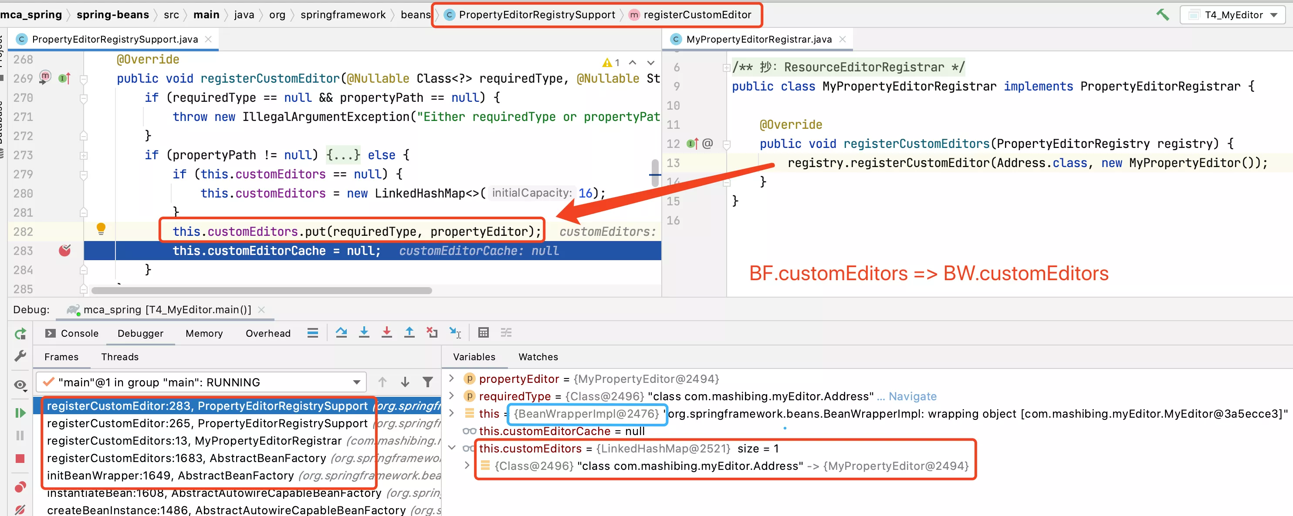1293x516 pixels.
Task: Click the Show Execution Point icon
Action: (313, 333)
